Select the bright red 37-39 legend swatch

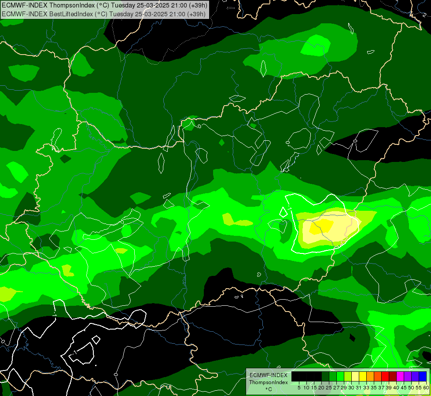pos(385,376)
